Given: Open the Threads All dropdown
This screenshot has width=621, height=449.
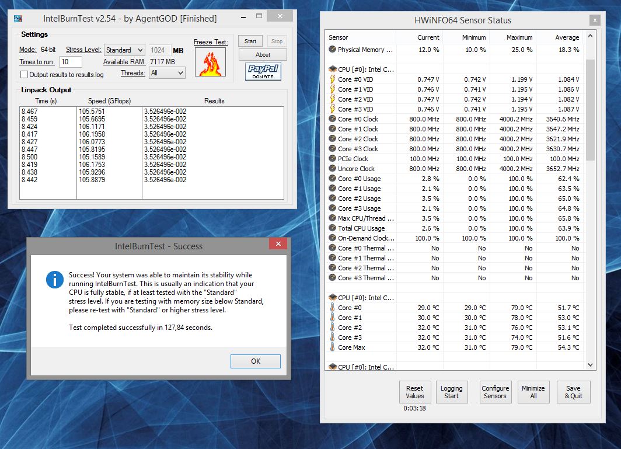Looking at the screenshot, I should [x=167, y=73].
